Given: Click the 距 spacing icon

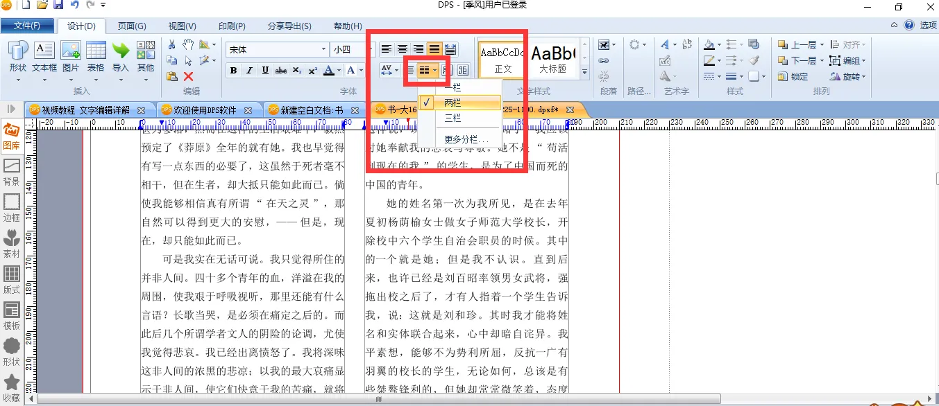Looking at the screenshot, I should tap(464, 70).
